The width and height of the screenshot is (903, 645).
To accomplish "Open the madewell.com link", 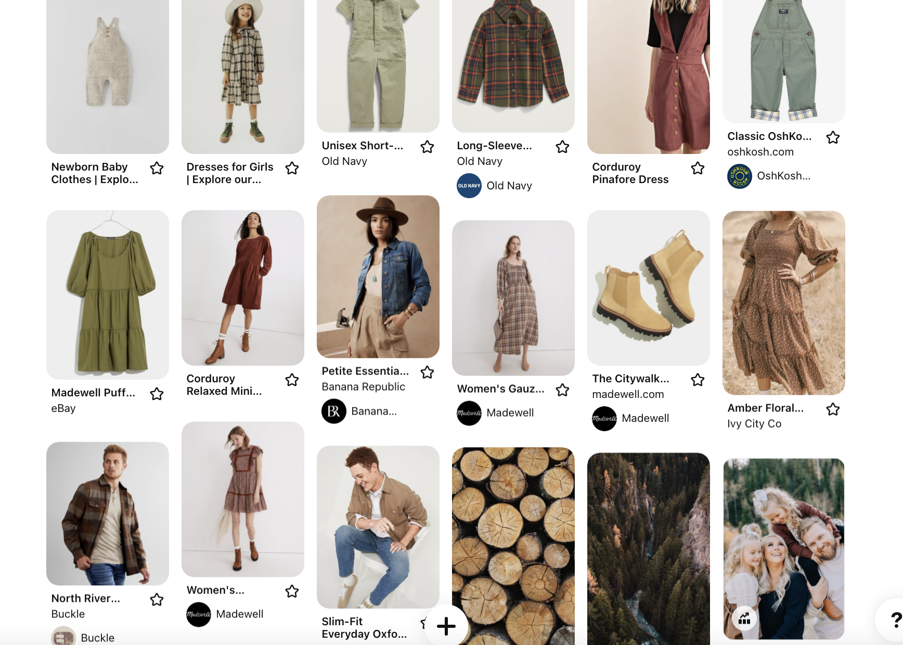I will (x=628, y=394).
